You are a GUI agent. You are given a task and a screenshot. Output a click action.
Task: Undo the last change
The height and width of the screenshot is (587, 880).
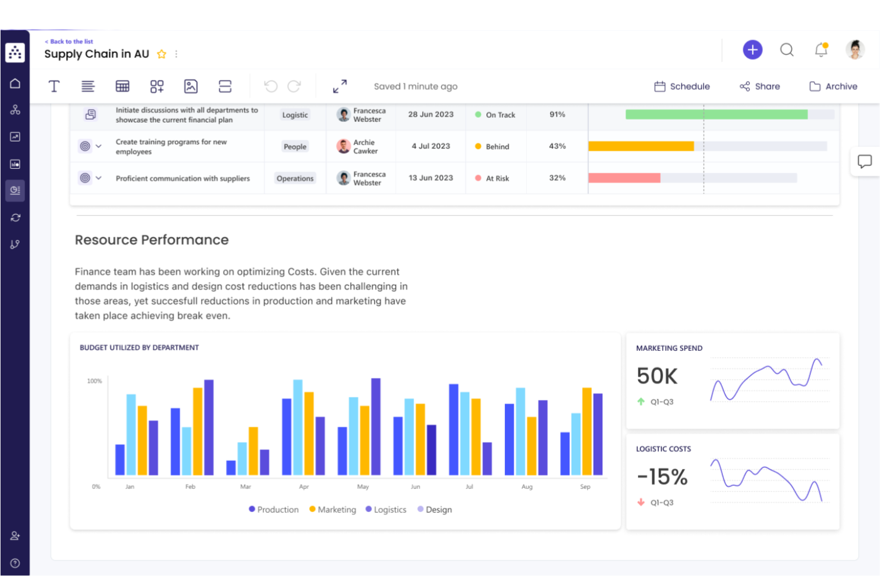pos(271,86)
